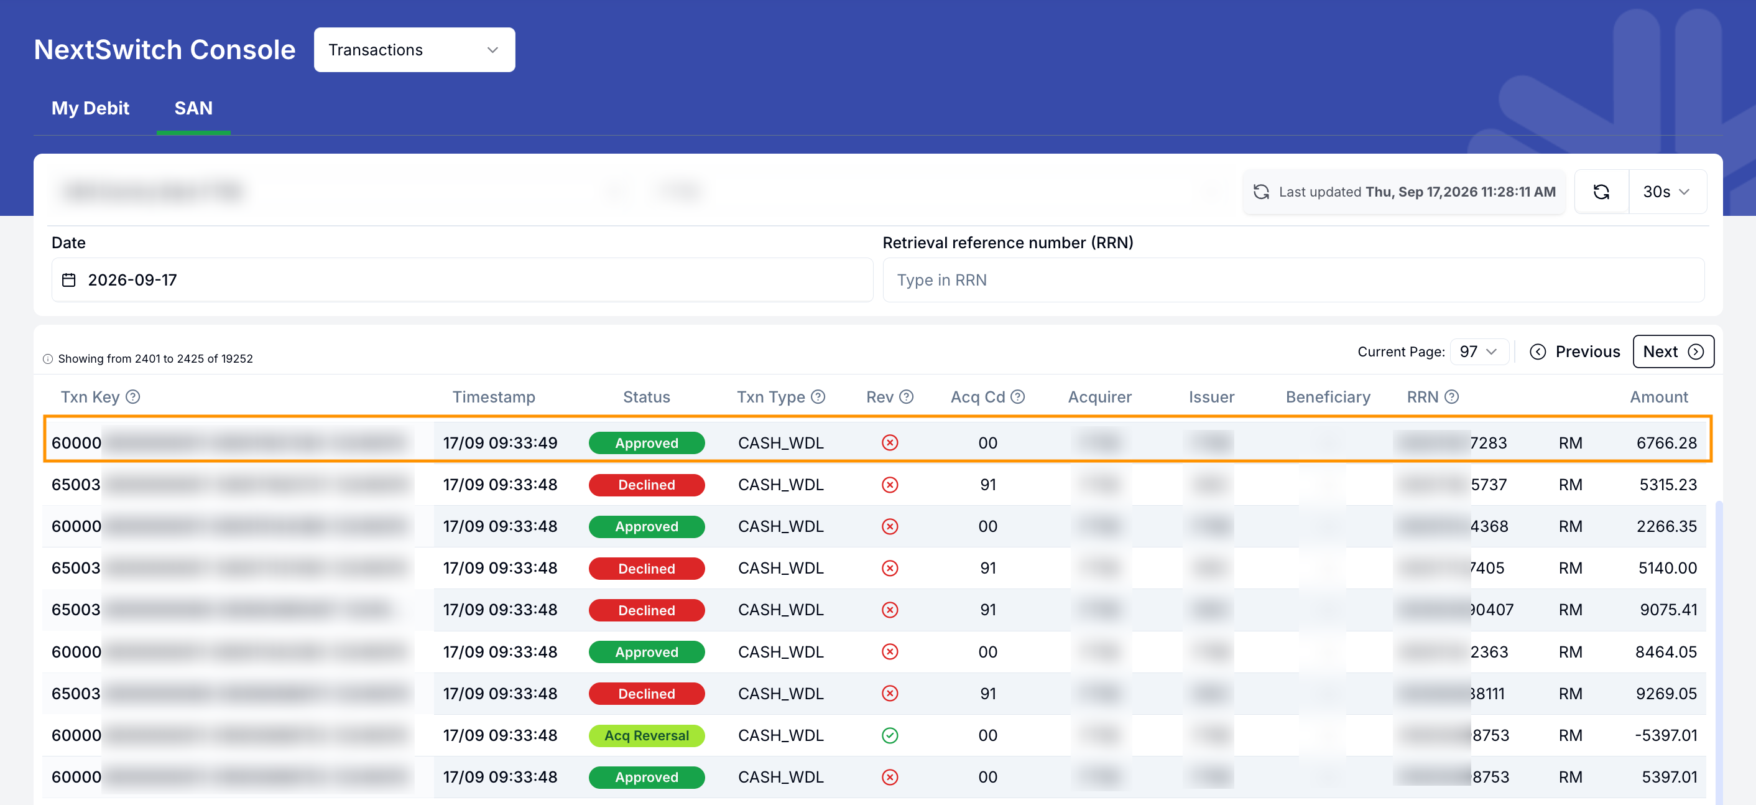Select the SAN tab
Screen dimensions: 1756x805
coord(193,108)
